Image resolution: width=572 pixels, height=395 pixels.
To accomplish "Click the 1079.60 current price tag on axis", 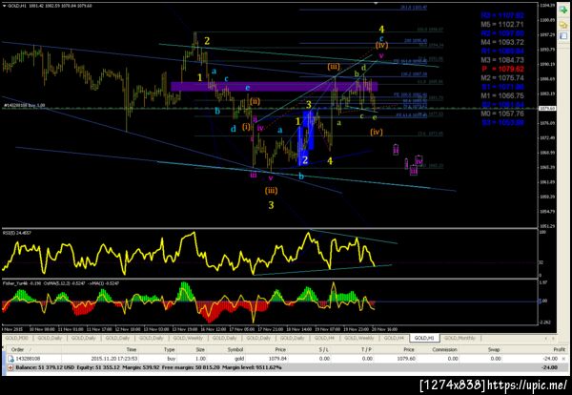I will 547,108.
